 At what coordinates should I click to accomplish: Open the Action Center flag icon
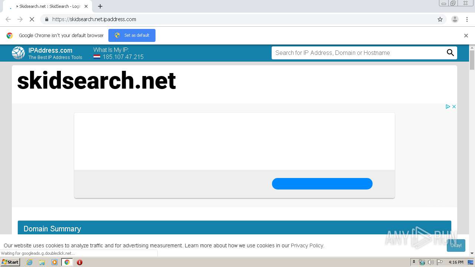point(440,262)
